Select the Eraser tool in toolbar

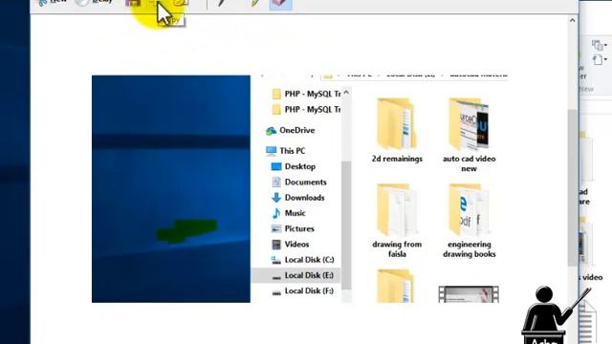pyautogui.click(x=280, y=3)
